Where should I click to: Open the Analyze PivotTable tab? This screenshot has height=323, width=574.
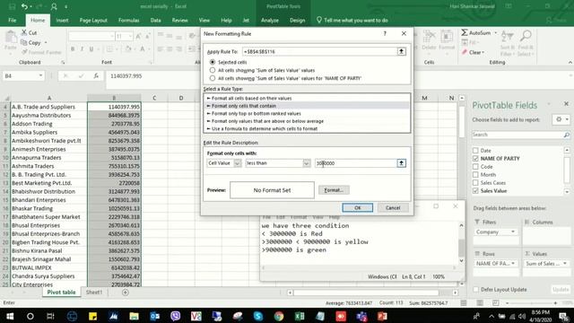pyautogui.click(x=270, y=20)
